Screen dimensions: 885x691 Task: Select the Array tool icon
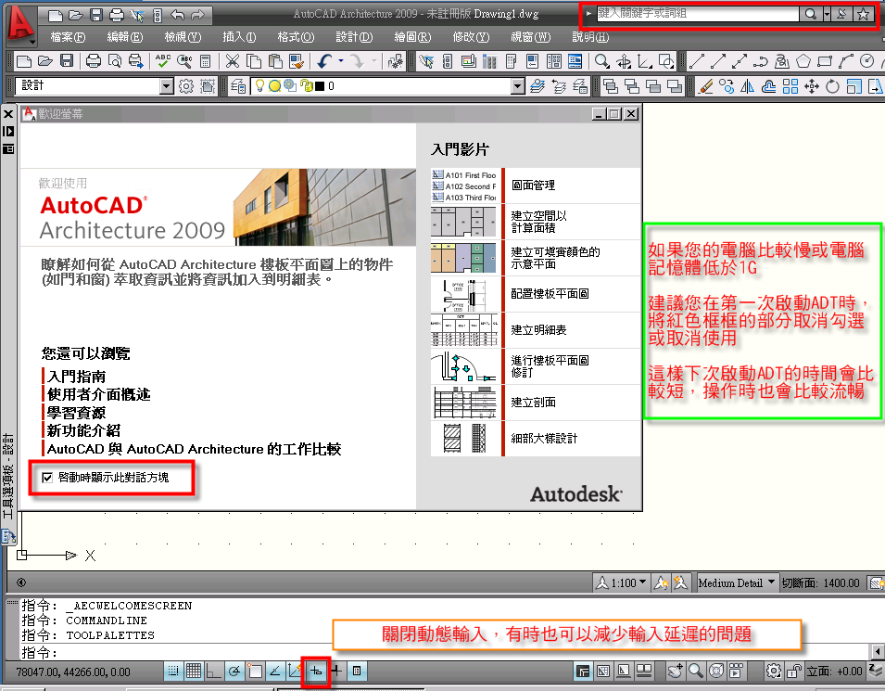point(790,86)
